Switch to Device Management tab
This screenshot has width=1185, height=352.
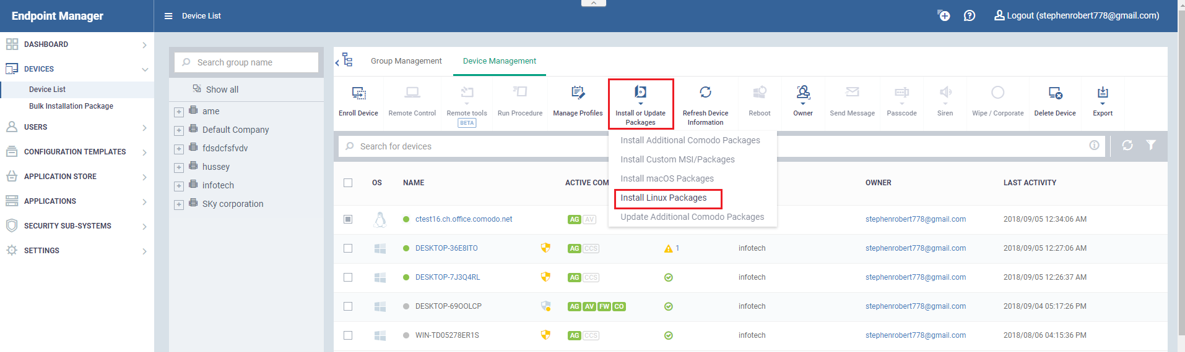500,61
